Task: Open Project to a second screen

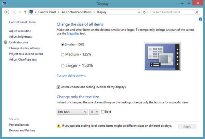Action: tap(26, 54)
